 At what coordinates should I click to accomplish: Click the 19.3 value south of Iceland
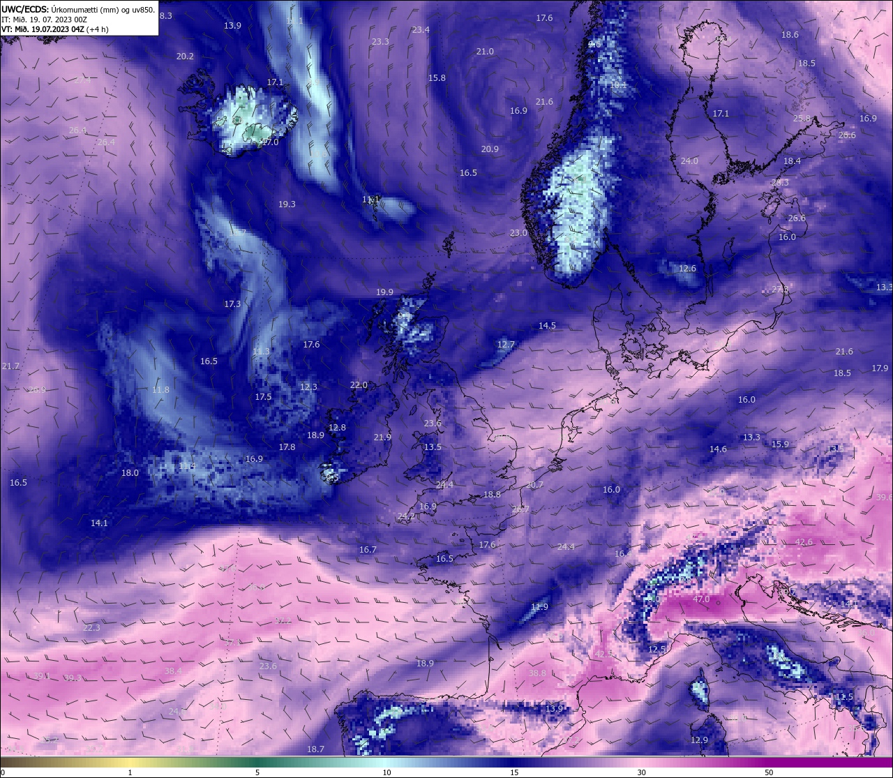coord(287,204)
